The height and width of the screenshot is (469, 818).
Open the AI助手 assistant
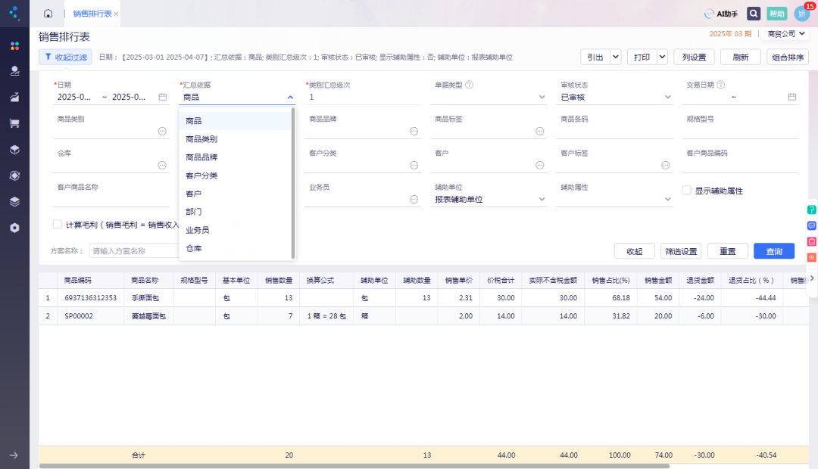coord(721,14)
